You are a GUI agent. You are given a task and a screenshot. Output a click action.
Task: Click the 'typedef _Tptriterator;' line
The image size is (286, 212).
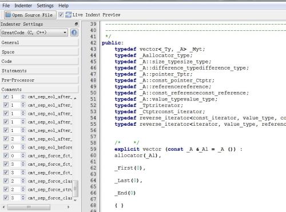[x=149, y=106]
